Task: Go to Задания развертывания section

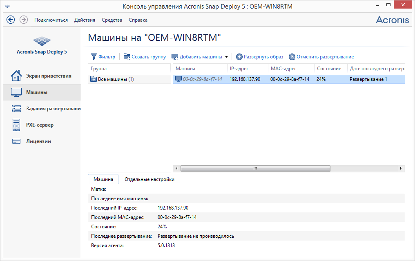Action: click(54, 109)
